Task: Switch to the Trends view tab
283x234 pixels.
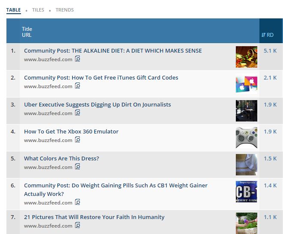Action: coord(64,10)
